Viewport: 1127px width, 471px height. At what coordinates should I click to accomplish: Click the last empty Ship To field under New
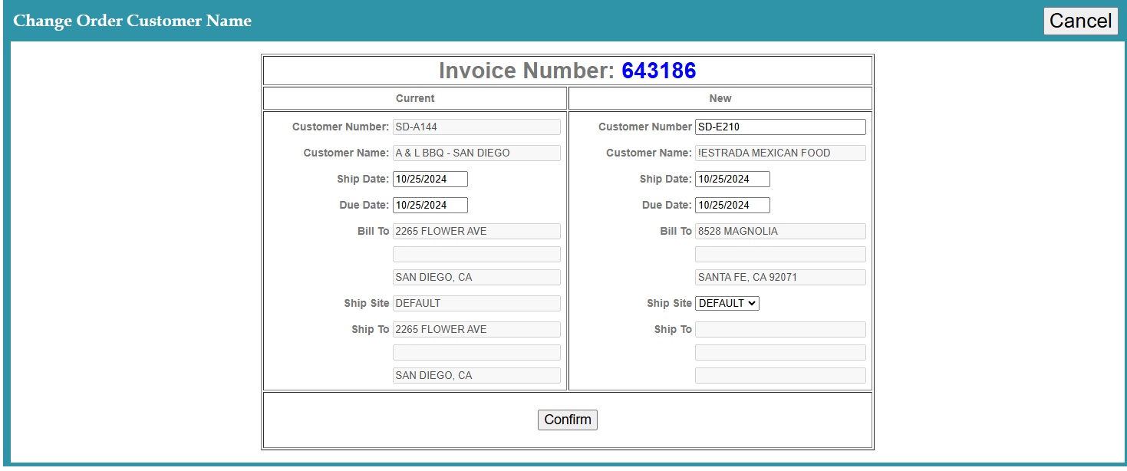(779, 375)
